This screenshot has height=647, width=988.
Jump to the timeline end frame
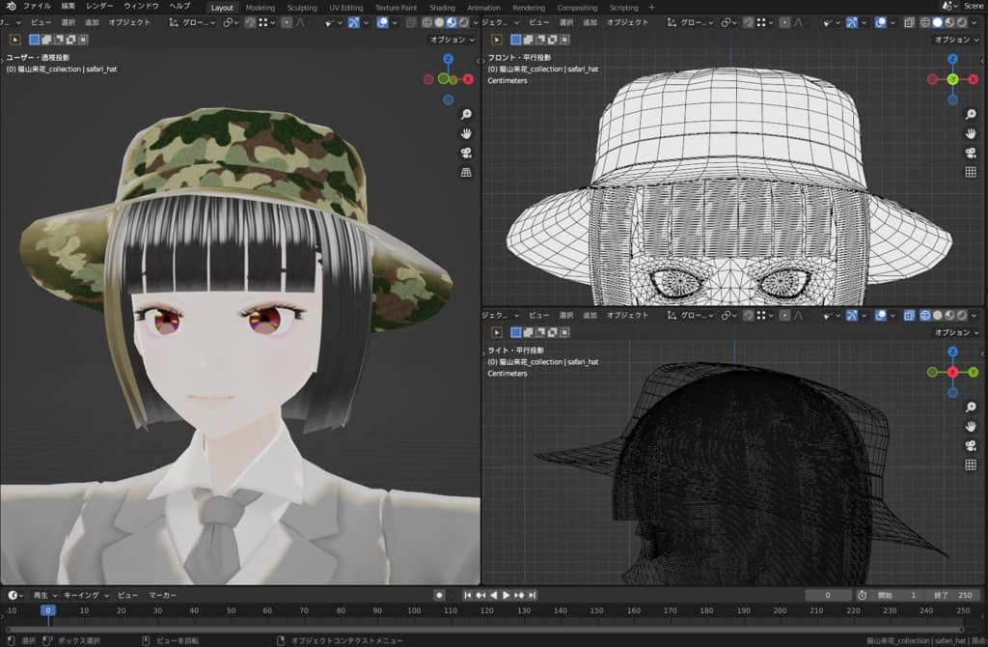[x=533, y=595]
